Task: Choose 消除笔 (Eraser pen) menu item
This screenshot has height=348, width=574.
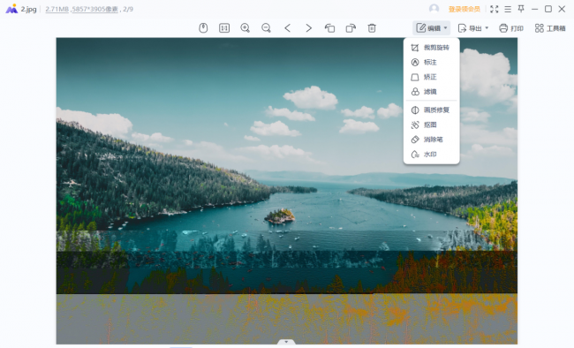Action: click(431, 140)
